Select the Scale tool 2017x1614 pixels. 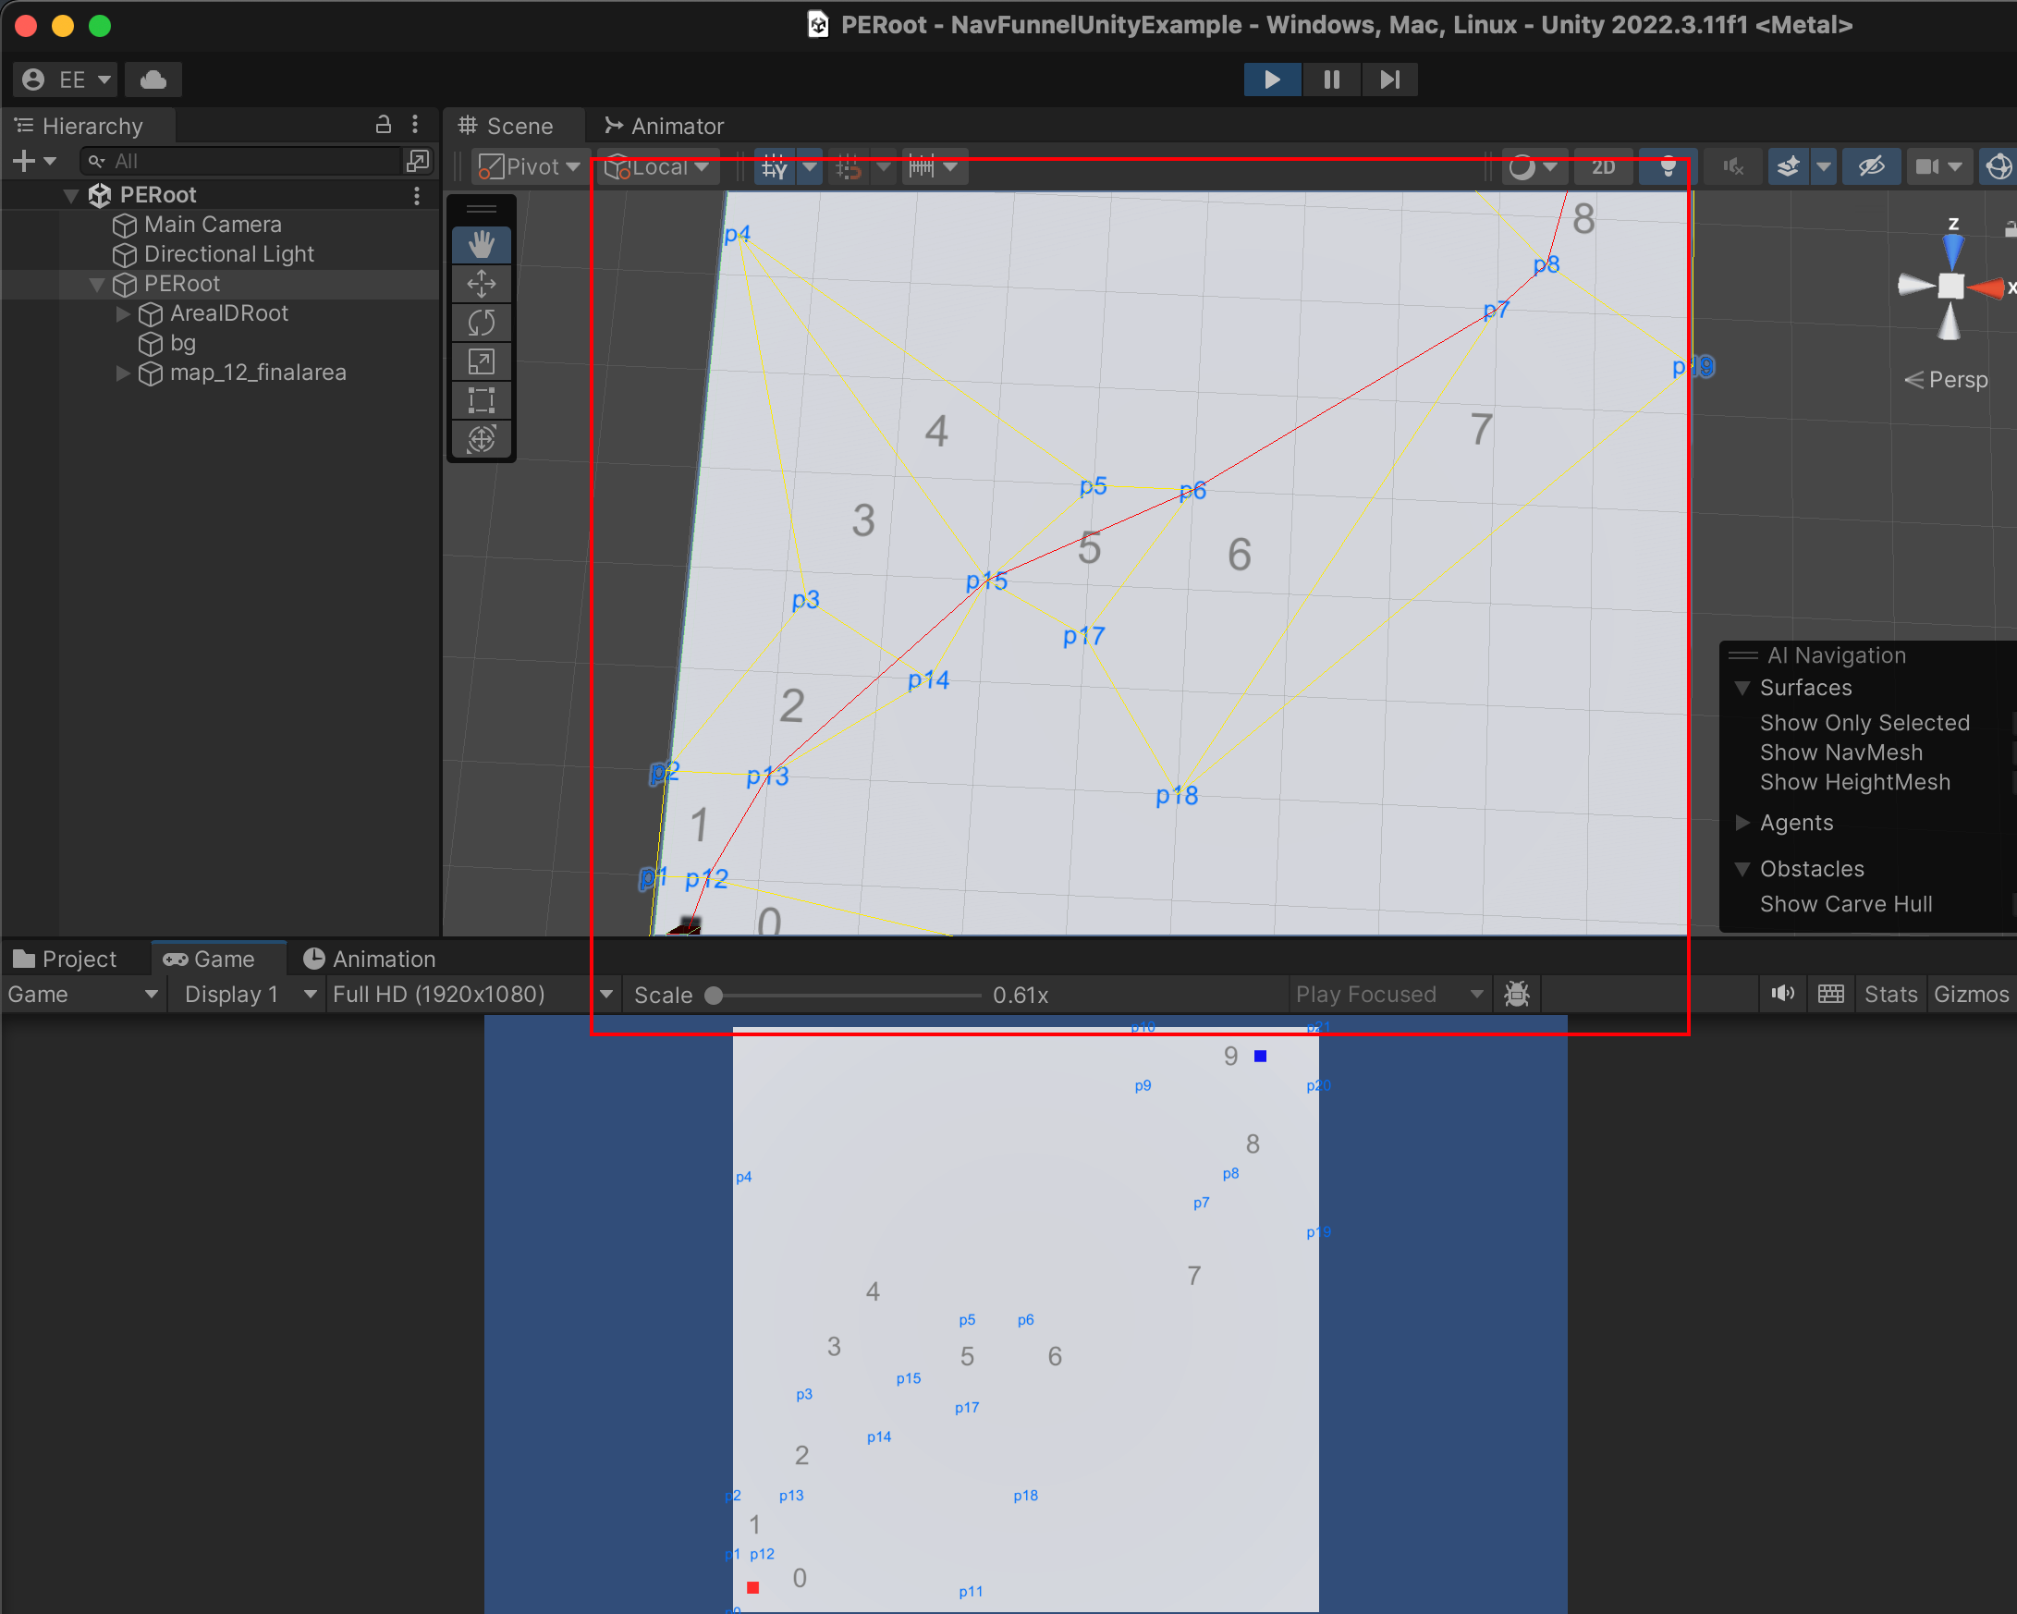(x=481, y=361)
